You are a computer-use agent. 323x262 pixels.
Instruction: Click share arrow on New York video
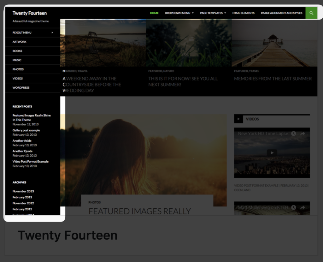coord(302,134)
